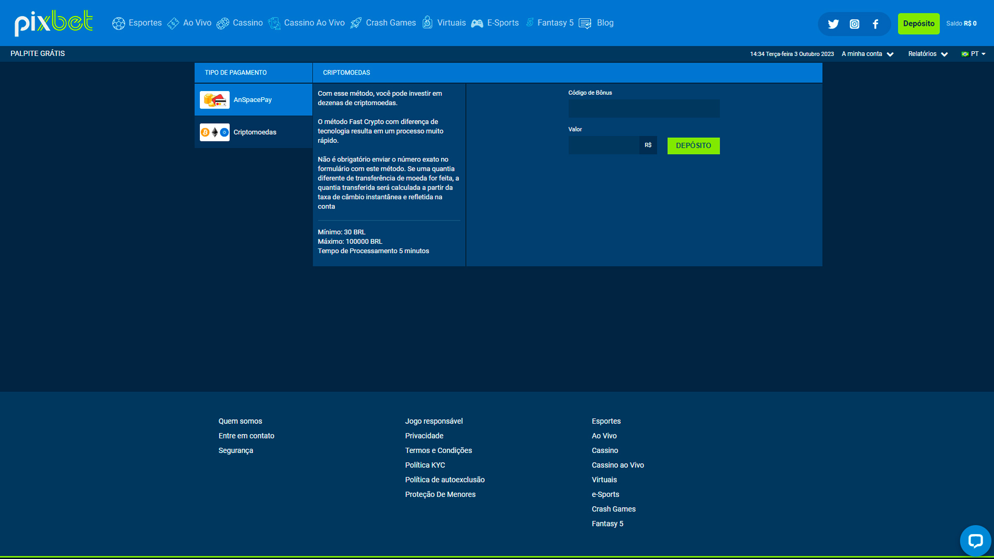Open the Jogo responsável footer link

point(434,421)
